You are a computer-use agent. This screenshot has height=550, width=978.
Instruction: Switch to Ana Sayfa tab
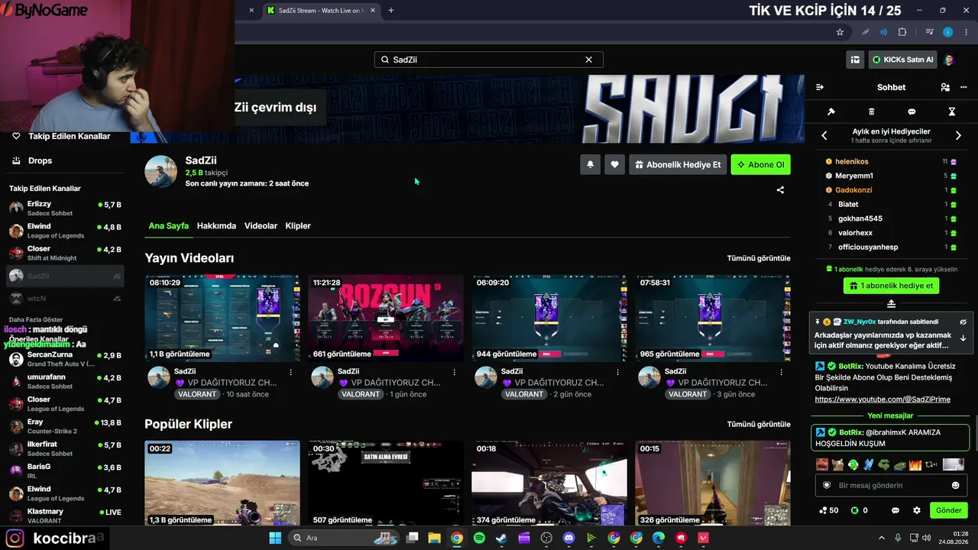169,226
